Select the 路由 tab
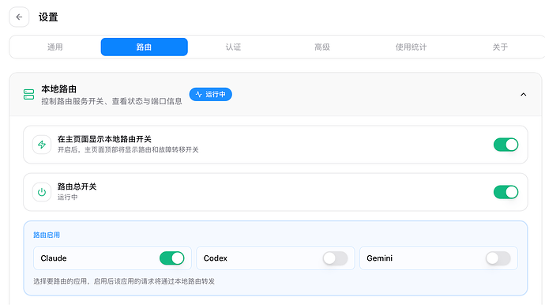This screenshot has height=305, width=545. pyautogui.click(x=145, y=47)
